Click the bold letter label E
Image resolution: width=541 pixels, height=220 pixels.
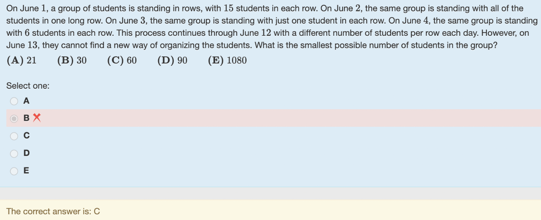[26, 171]
